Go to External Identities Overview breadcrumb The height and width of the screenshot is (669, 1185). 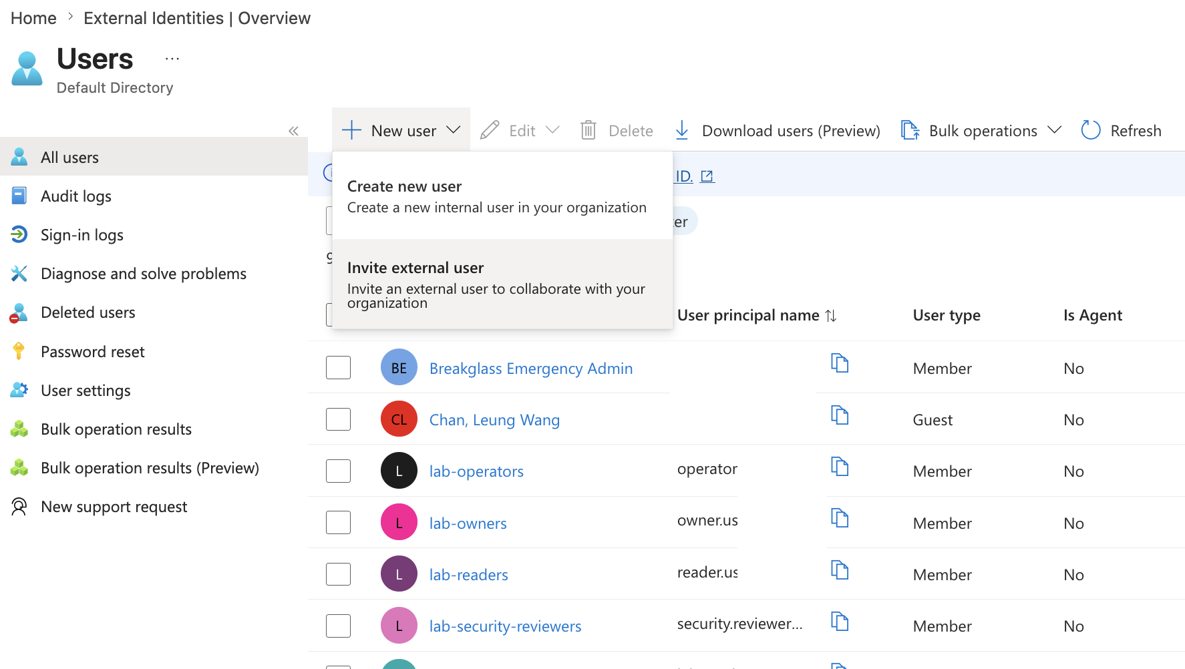[197, 18]
